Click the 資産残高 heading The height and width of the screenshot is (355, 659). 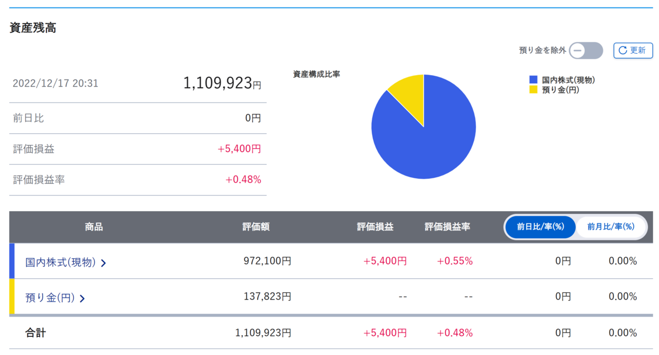(33, 28)
